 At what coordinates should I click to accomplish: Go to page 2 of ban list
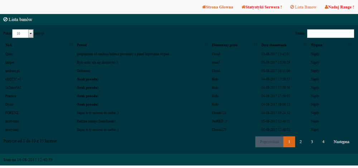point(301,142)
